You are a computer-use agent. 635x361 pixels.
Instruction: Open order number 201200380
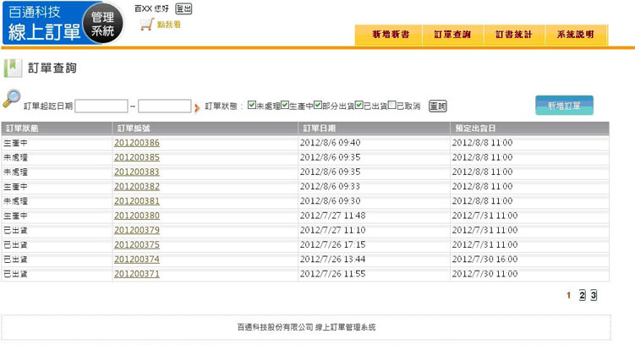pos(137,216)
